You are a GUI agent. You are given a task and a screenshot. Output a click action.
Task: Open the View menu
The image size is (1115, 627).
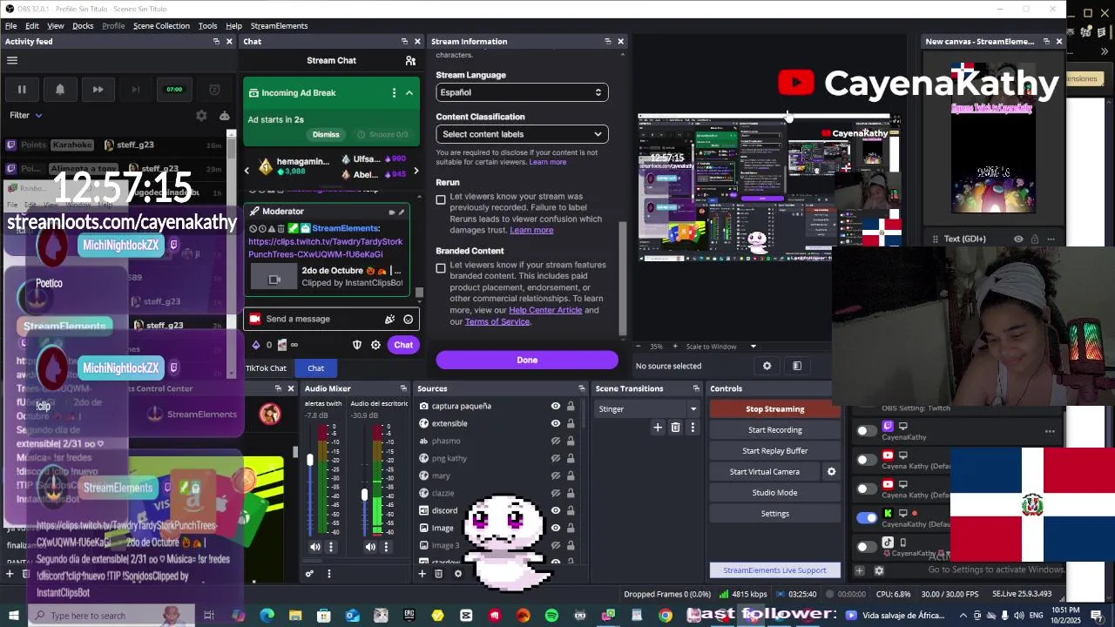pyautogui.click(x=56, y=26)
